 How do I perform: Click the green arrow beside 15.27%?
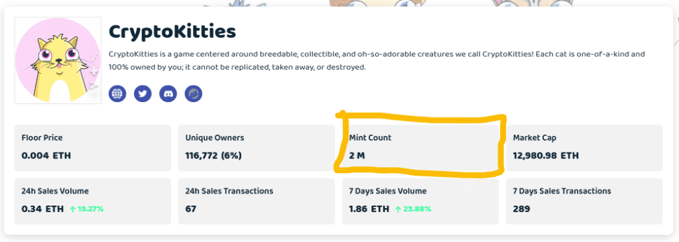(73, 209)
